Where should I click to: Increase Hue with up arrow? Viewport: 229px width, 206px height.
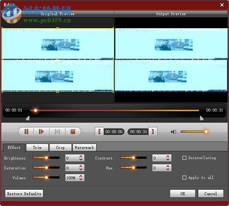pyautogui.click(x=168, y=166)
